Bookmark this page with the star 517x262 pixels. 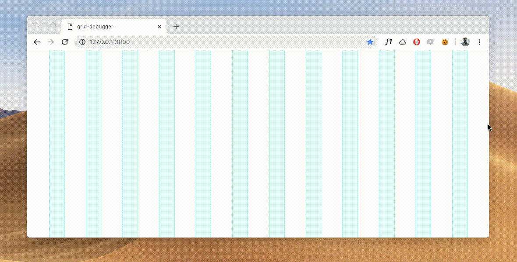tap(370, 42)
